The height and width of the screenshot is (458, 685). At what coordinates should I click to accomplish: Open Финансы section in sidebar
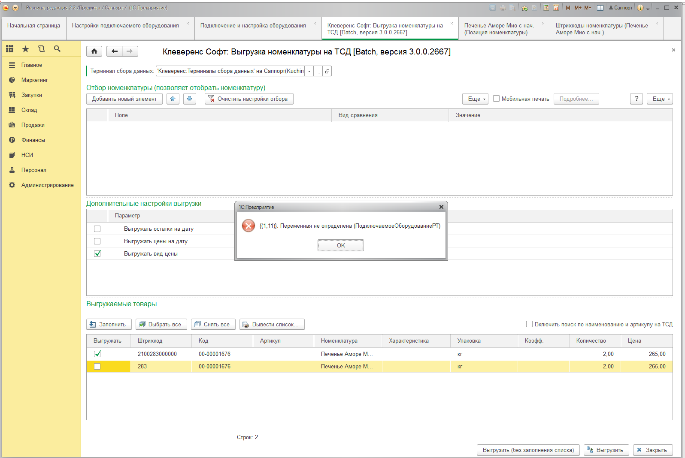tap(33, 140)
